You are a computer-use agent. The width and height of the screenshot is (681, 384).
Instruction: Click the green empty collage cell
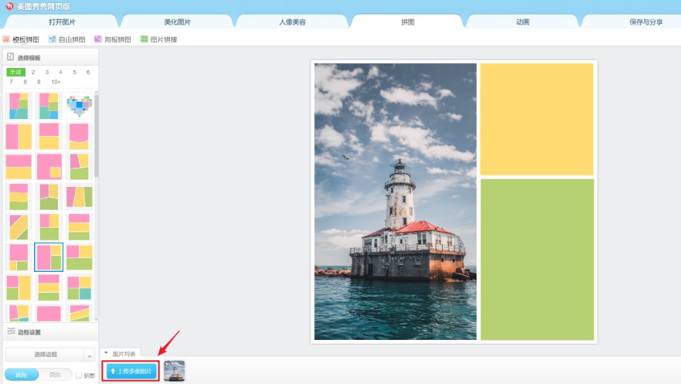(537, 259)
